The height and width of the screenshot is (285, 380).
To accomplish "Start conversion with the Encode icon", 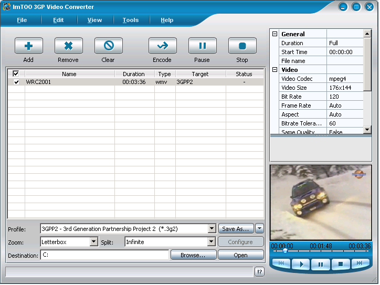I will point(162,46).
